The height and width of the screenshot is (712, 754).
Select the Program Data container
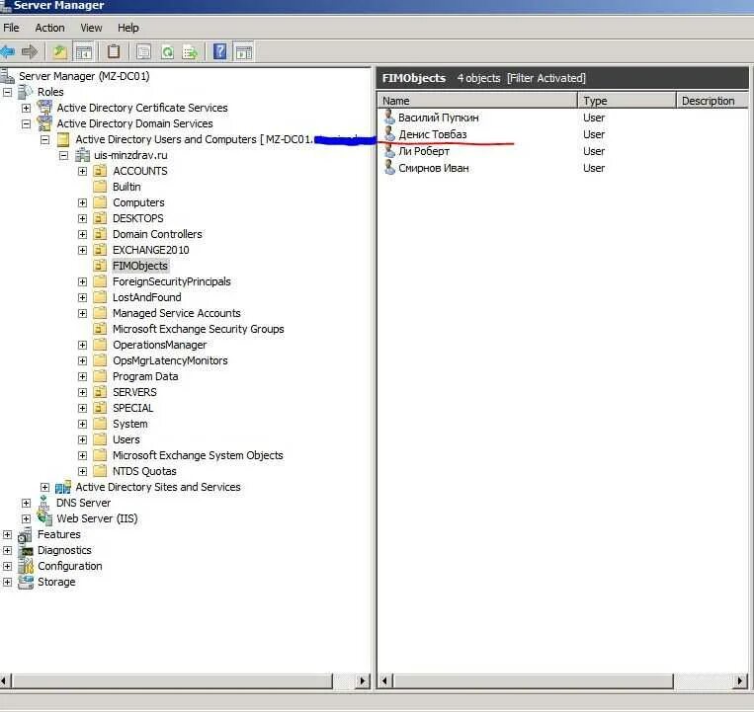click(145, 376)
